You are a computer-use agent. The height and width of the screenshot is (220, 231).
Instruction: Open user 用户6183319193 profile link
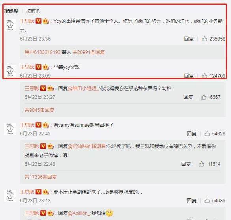pyautogui.click(x=42, y=52)
